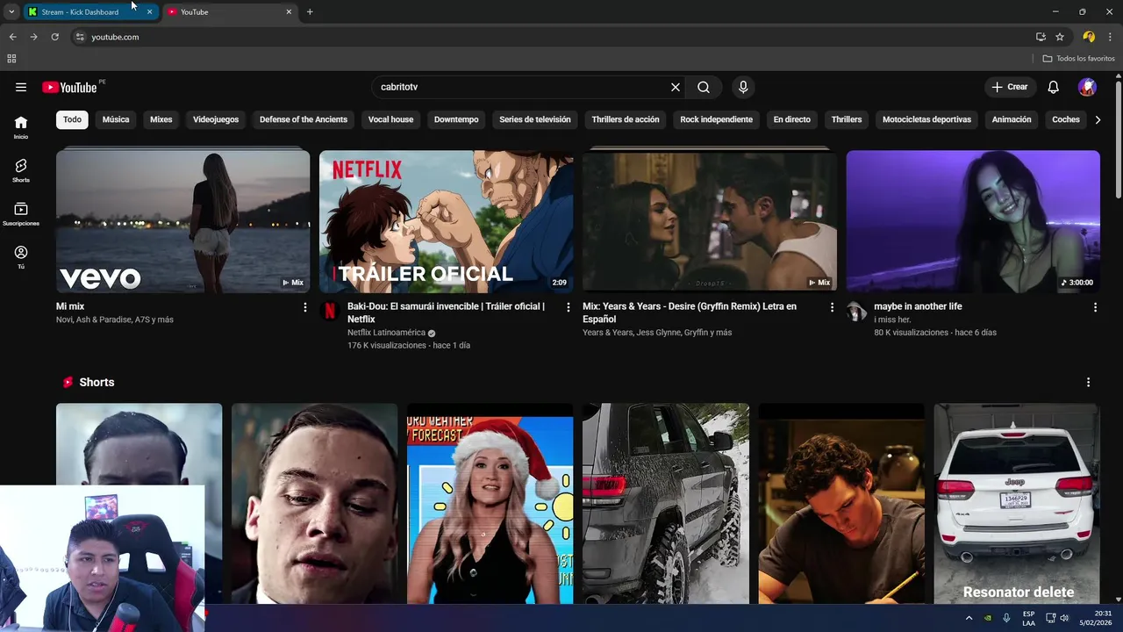Select the Todo filter chip

click(72, 119)
